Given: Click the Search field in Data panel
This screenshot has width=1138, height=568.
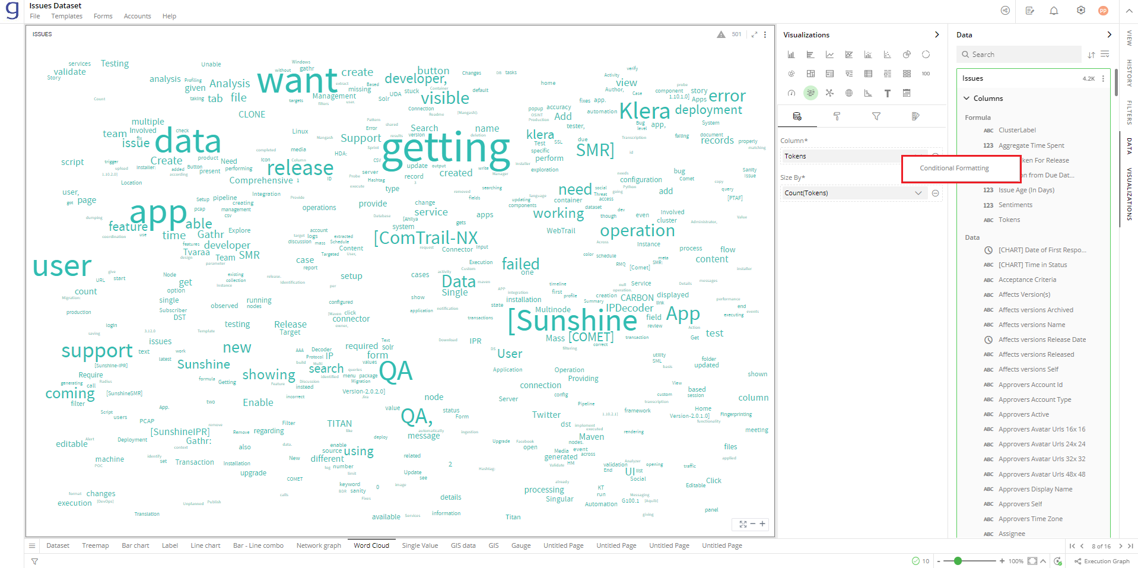Looking at the screenshot, I should coord(1019,55).
